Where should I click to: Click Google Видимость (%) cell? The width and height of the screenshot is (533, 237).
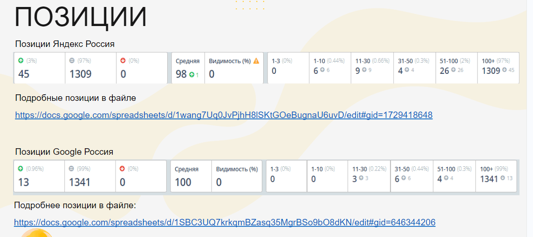237,176
